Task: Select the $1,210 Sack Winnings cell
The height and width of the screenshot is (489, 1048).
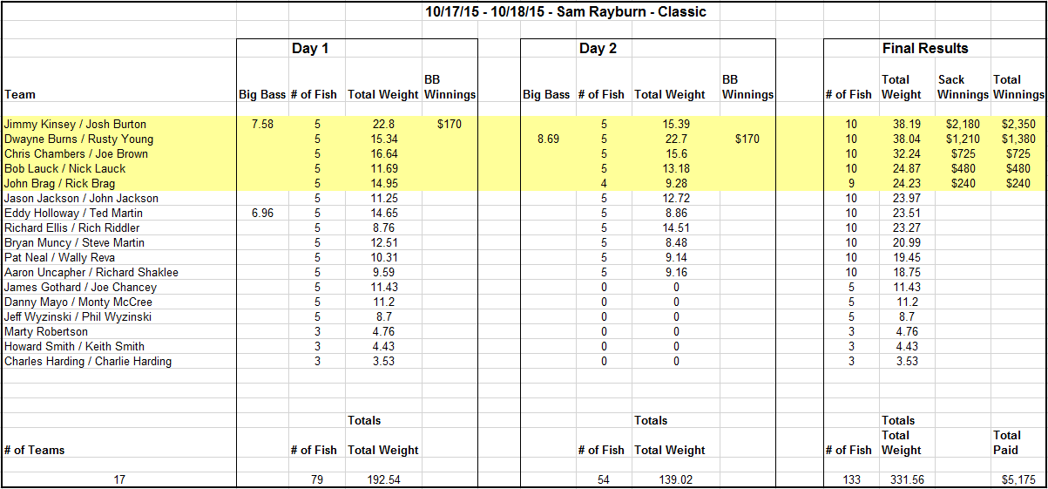Action: click(x=963, y=139)
